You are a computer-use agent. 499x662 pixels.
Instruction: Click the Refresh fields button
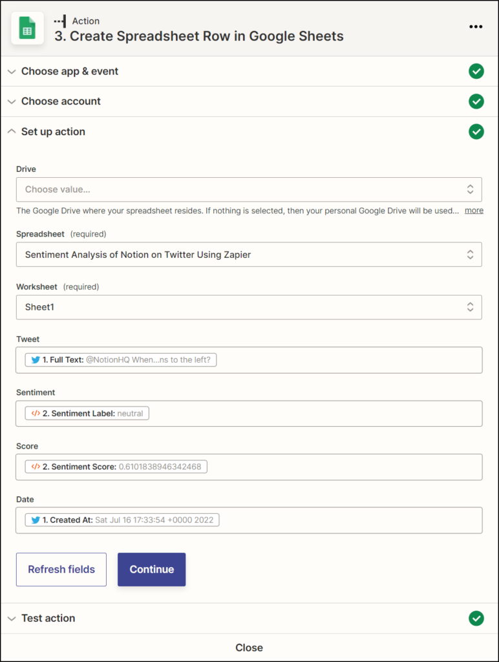[61, 570]
